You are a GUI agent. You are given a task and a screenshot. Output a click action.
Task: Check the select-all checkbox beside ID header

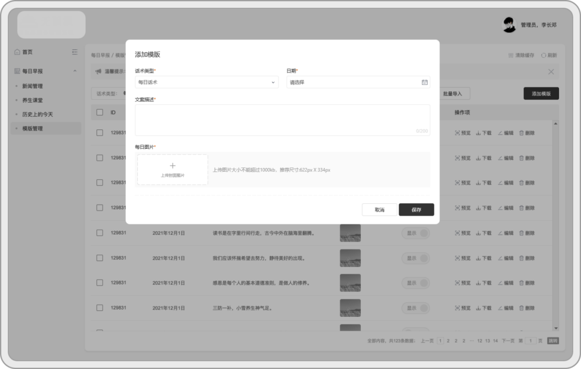(x=100, y=112)
